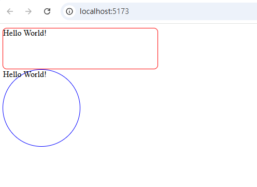The image size is (257, 187).
Task: Click the forward navigation arrow icon
Action: pos(28,11)
